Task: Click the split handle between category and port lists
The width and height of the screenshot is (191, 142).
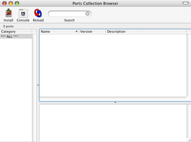Action: point(38,85)
